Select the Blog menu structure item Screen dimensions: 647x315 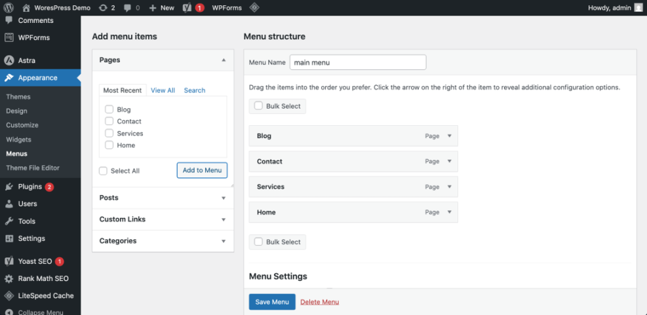point(353,136)
